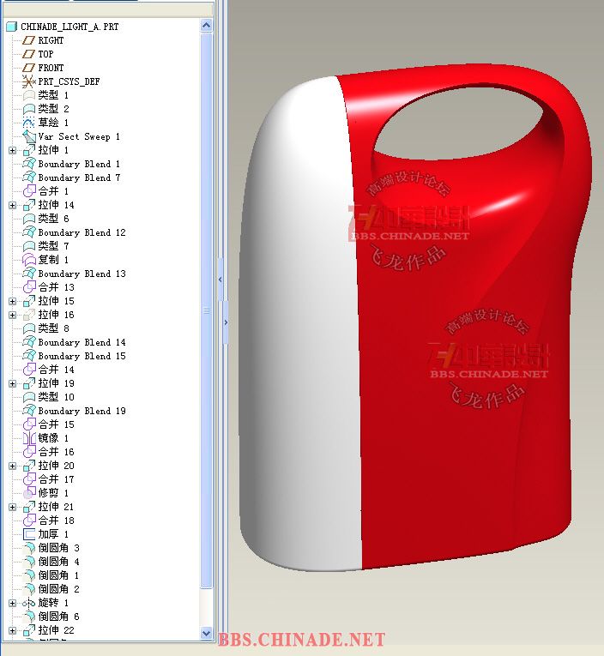The width and height of the screenshot is (604, 656).
Task: Click the left-arrow panel collapse handle
Action: tap(220, 280)
